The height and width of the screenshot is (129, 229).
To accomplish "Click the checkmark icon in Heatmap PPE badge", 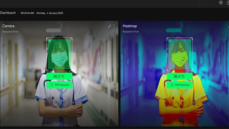I will 172,85.
